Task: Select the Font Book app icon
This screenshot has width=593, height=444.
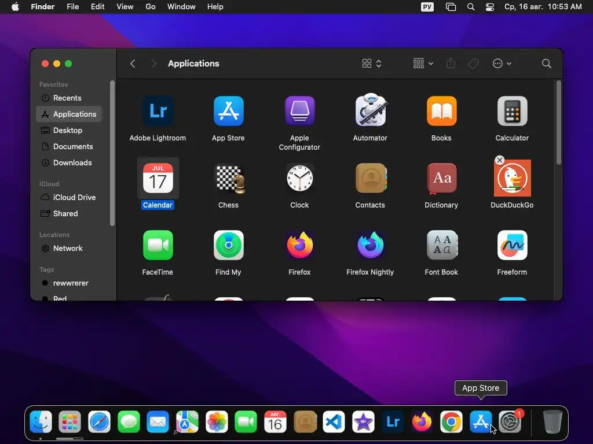Action: 442,245
